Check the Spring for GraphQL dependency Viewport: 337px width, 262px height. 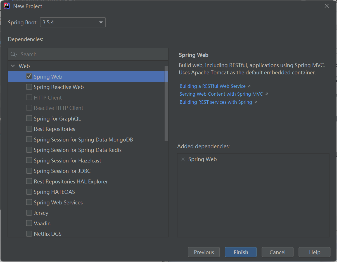[29, 118]
